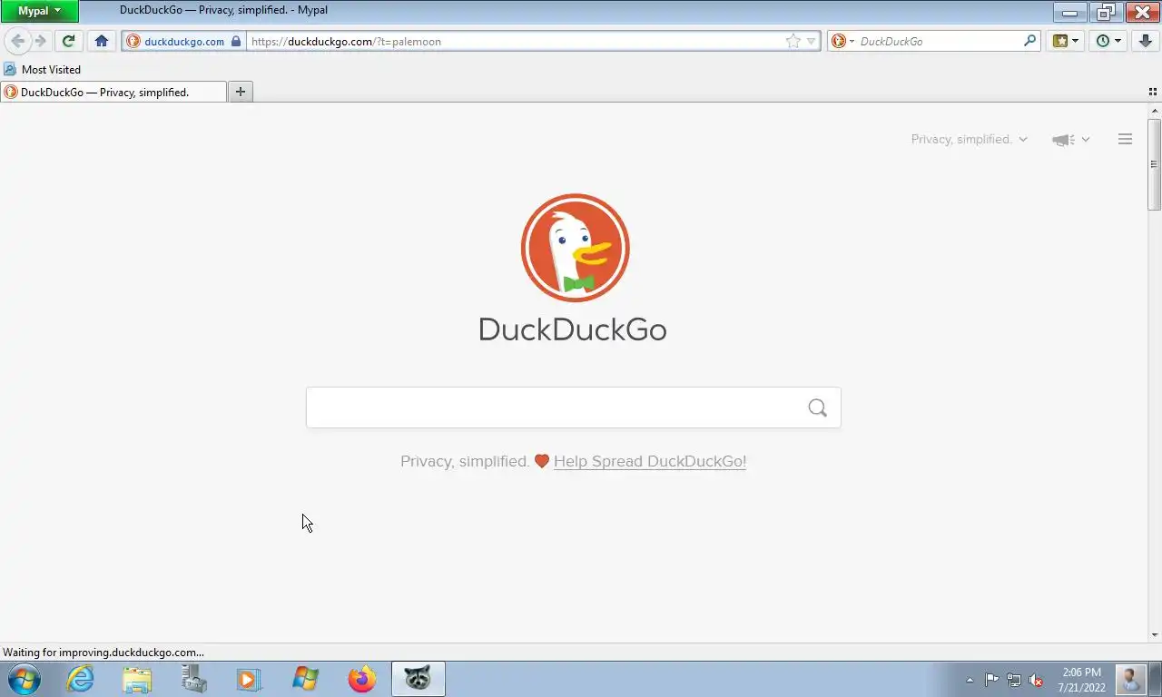The width and height of the screenshot is (1162, 697).
Task: Launch Firefox from the taskbar
Action: (x=361, y=679)
